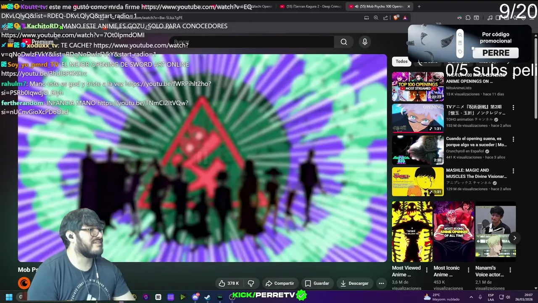Screen dimensions: 538x303
Task: Click the Compartir button
Action: (280, 283)
